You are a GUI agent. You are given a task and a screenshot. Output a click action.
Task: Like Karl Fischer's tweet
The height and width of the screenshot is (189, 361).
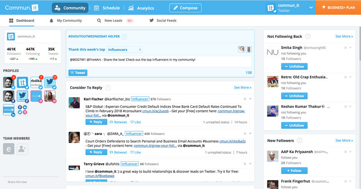136,122
